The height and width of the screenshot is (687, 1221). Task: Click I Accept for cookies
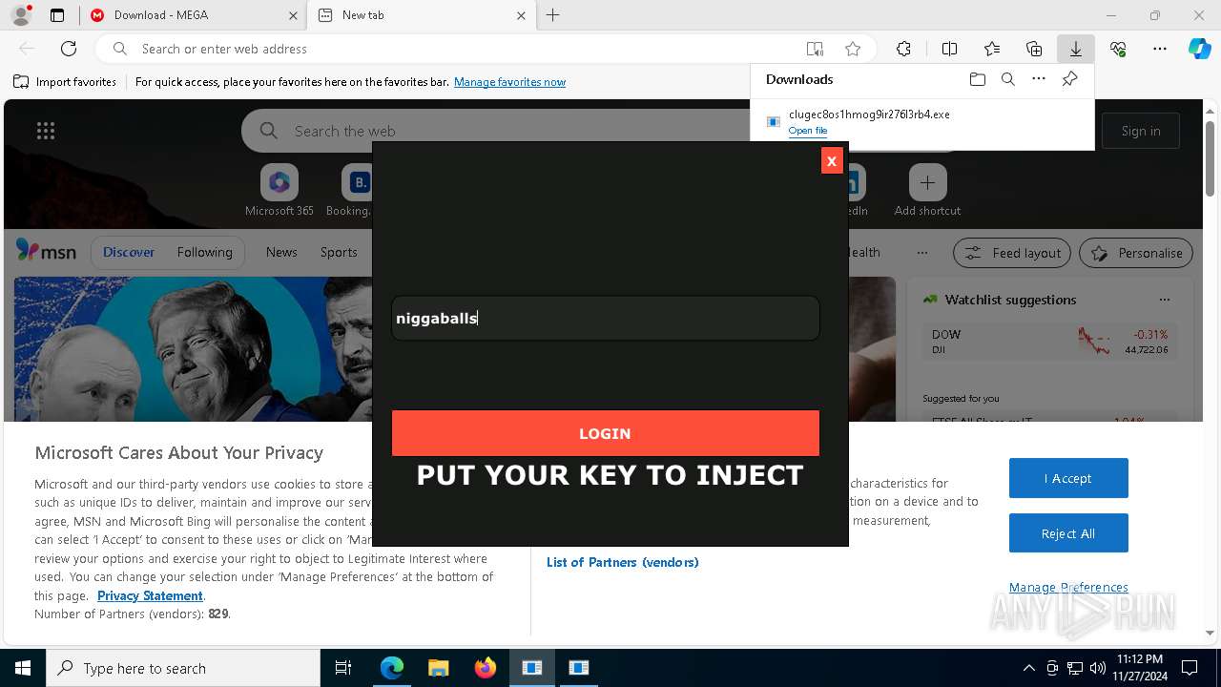point(1068,478)
